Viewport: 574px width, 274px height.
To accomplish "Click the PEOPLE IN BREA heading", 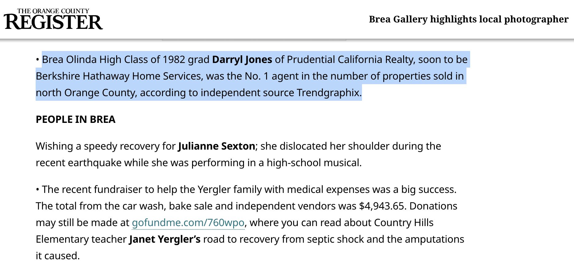I will point(76,119).
